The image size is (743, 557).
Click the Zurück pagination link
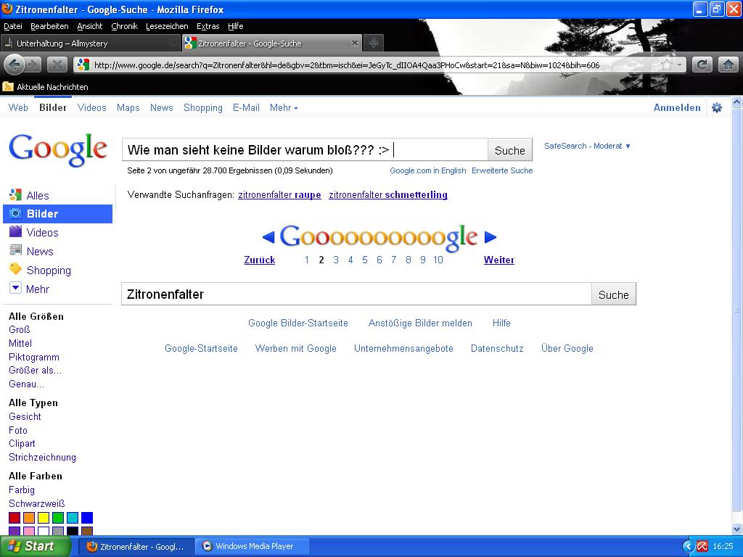[x=259, y=260]
